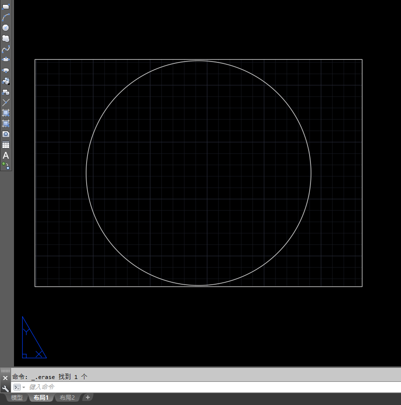
Task: Open the Insert Block tool
Action: 6,81
